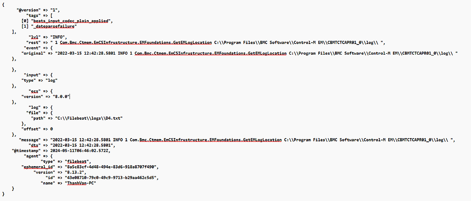Click the C:\\Filebeat\\logs\\D4.txt path value
The height and width of the screenshot is (201, 471).
click(x=89, y=118)
